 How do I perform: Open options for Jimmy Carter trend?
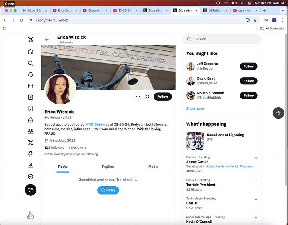(255, 158)
